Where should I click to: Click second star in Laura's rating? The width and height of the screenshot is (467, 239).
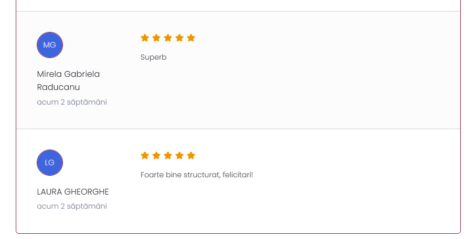156,155
